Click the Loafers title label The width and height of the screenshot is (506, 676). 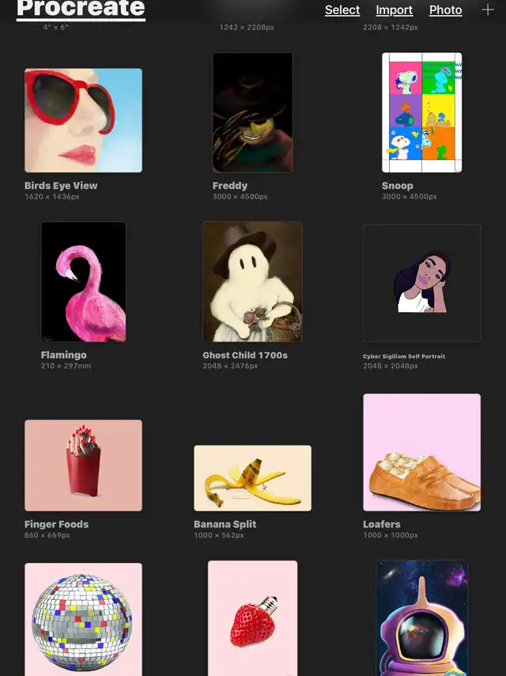coord(381,524)
